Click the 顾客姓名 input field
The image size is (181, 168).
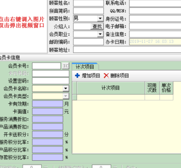coord(88,3)
